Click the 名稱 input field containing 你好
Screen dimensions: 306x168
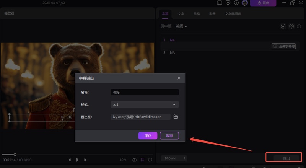pos(145,92)
